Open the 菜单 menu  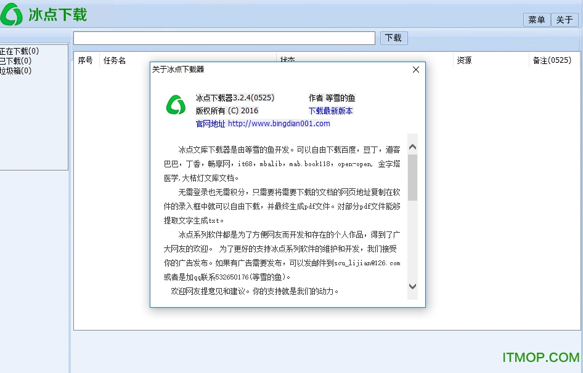(x=536, y=19)
